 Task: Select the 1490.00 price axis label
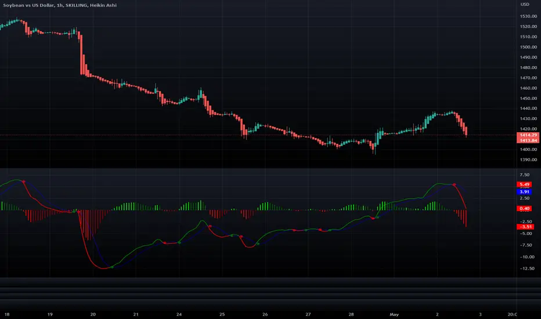[x=528, y=57]
